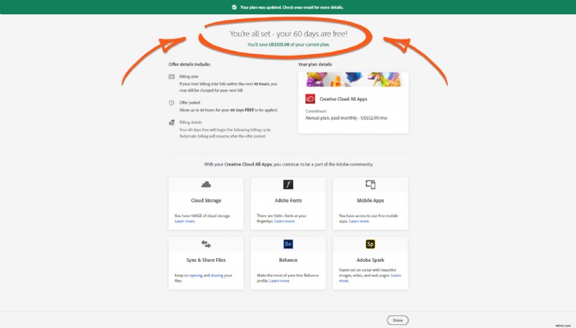Click the green banner checkmark icon

pos(234,7)
